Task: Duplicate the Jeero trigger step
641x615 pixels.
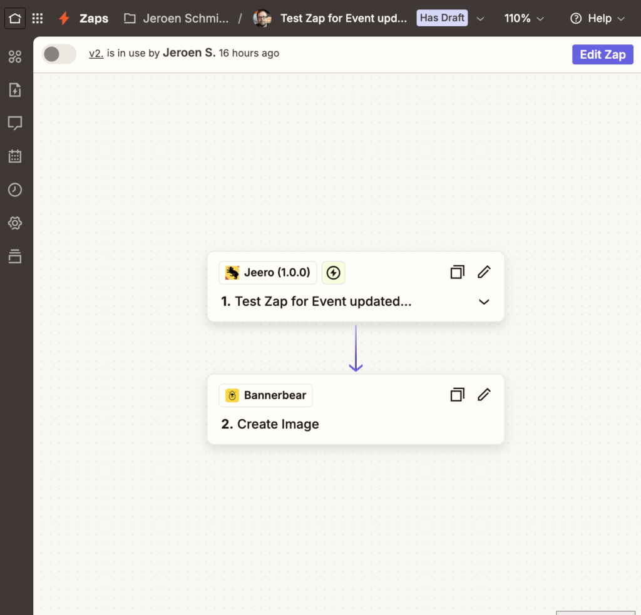Action: [458, 272]
